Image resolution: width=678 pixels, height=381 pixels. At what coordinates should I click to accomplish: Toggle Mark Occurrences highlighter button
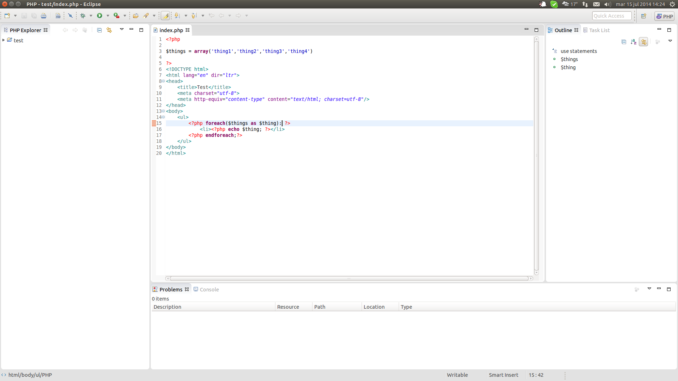165,16
